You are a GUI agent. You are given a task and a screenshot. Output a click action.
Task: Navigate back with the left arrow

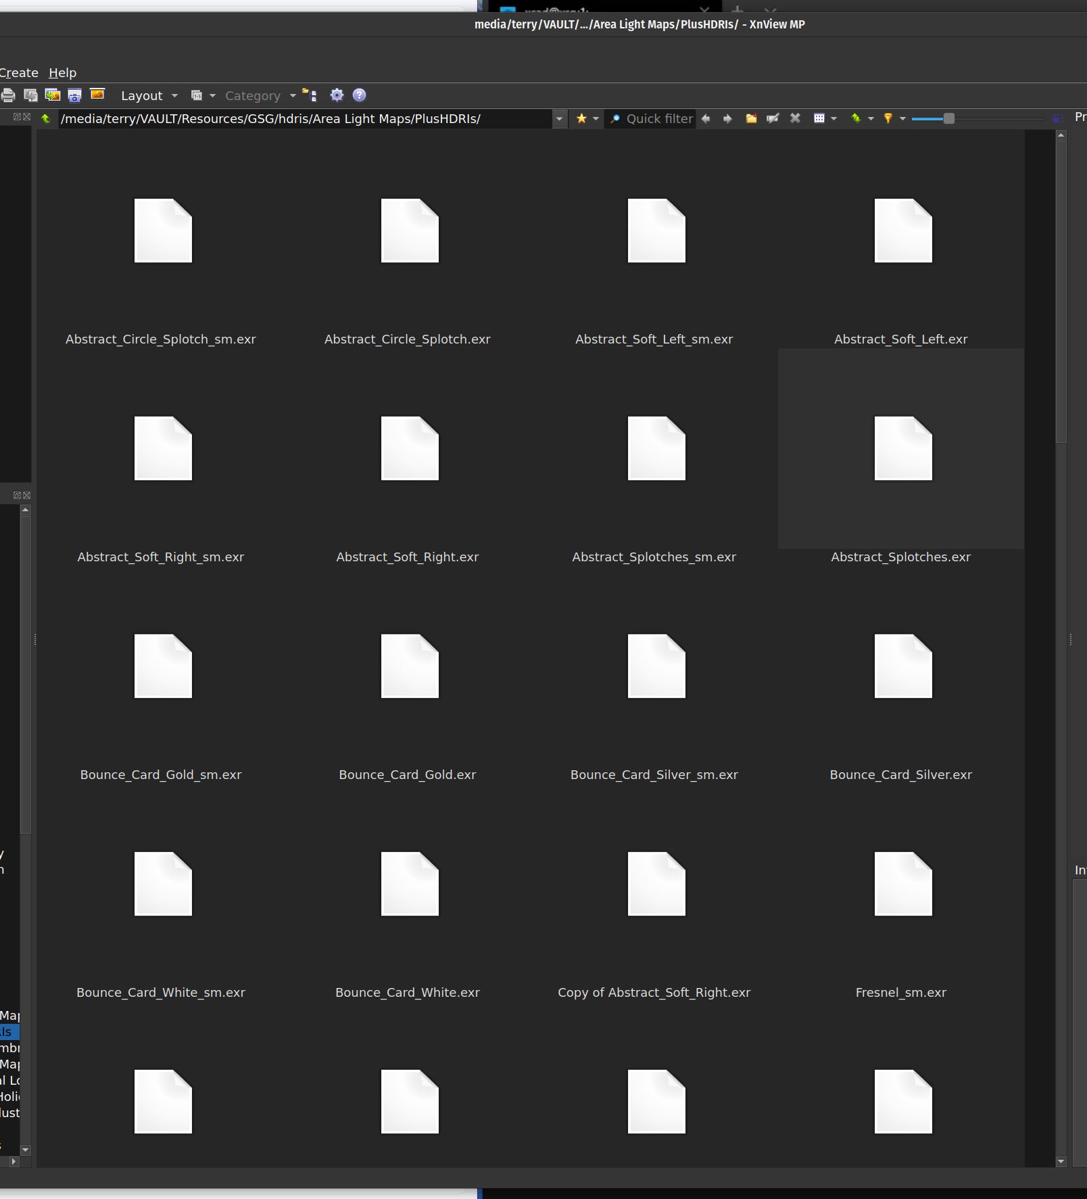(x=706, y=119)
